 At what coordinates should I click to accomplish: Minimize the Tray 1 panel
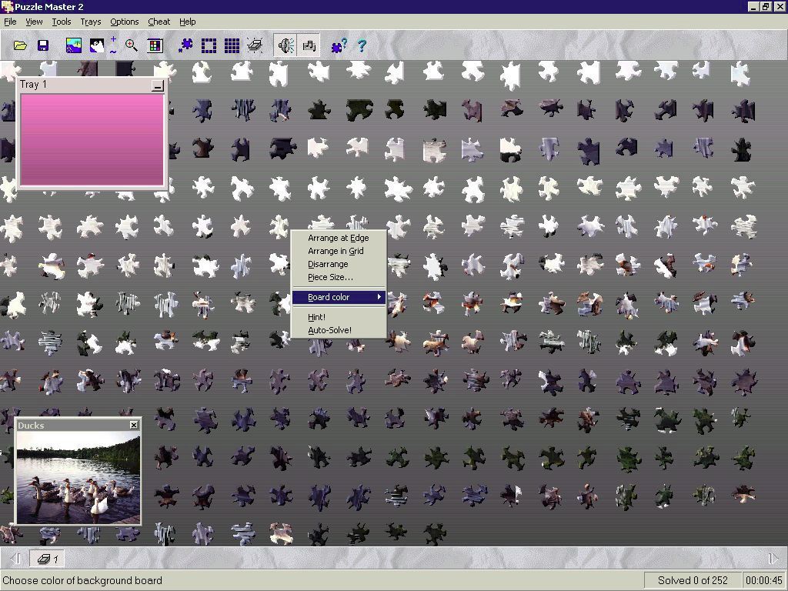(x=158, y=86)
